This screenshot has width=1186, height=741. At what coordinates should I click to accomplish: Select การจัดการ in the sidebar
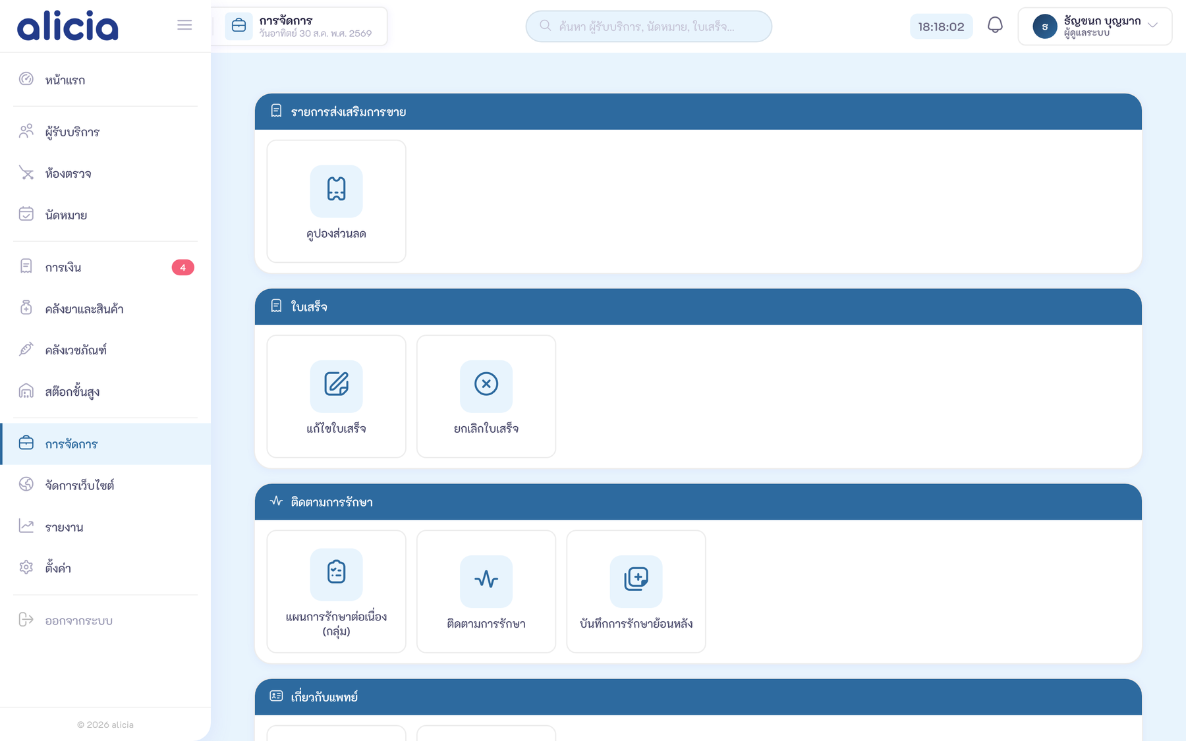click(105, 444)
